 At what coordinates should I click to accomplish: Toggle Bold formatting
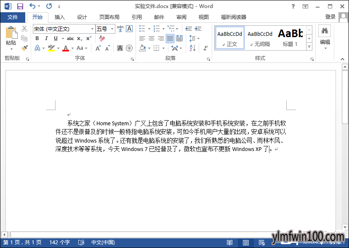37,38
